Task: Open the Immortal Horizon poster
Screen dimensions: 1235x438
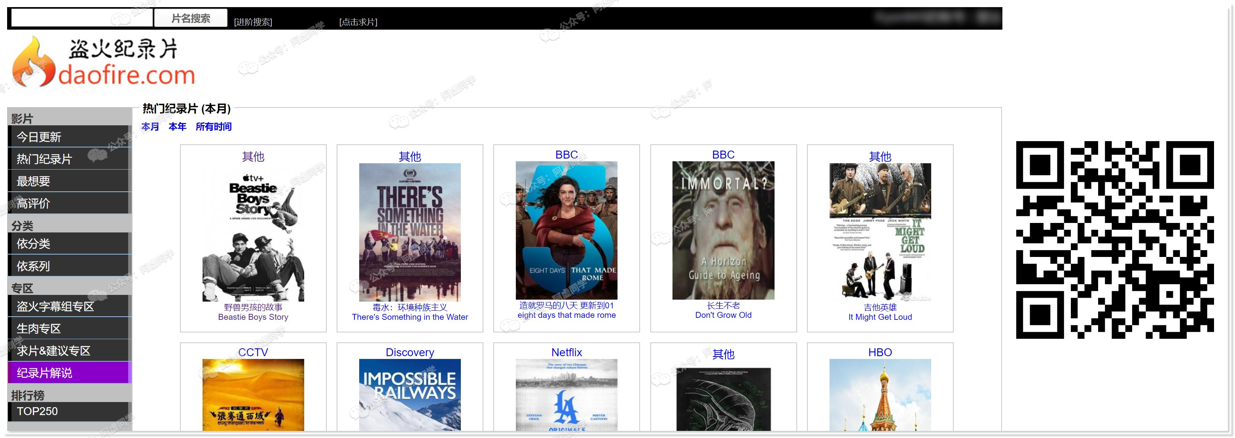Action: click(723, 230)
